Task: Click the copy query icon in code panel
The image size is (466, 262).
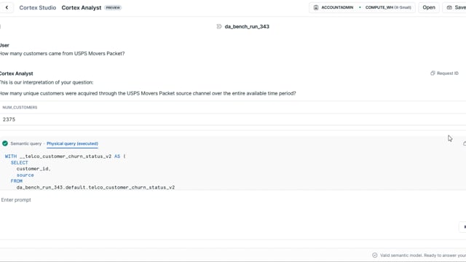Action: (x=465, y=143)
